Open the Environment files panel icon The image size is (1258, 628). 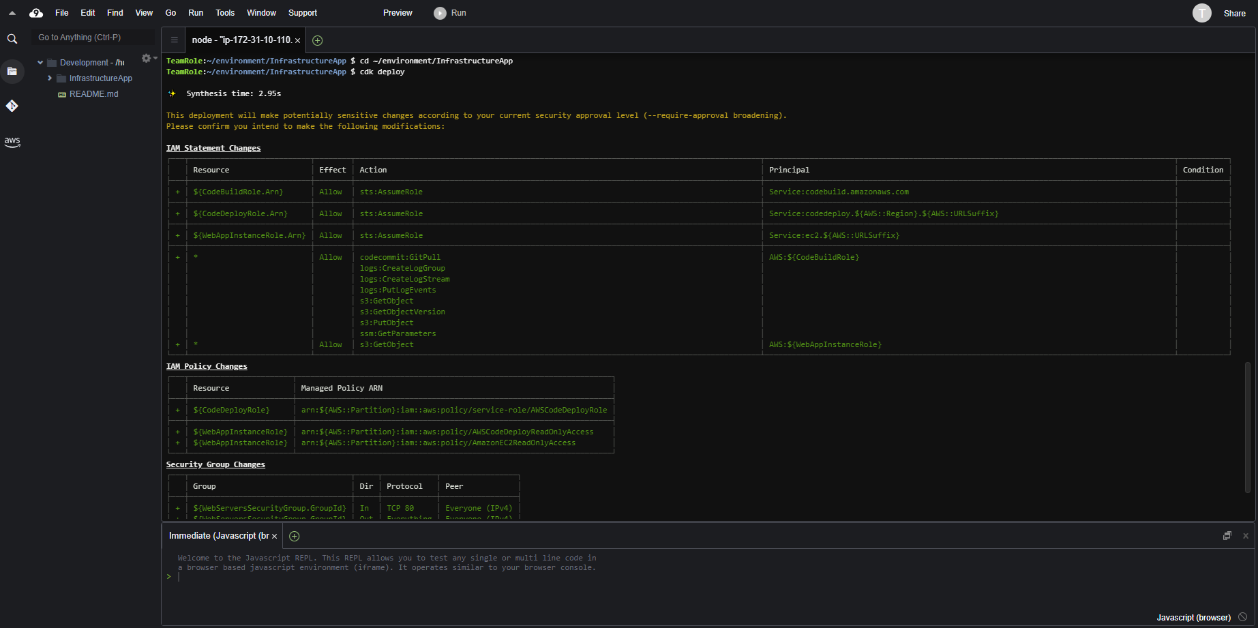click(x=12, y=71)
